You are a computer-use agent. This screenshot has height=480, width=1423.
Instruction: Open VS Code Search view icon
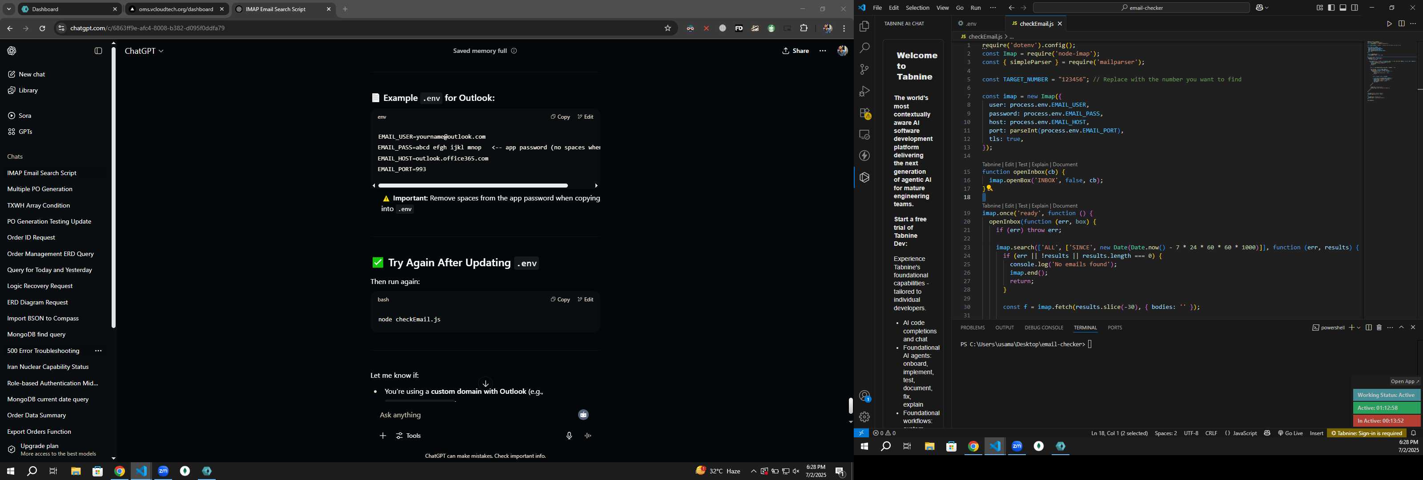pos(864,48)
